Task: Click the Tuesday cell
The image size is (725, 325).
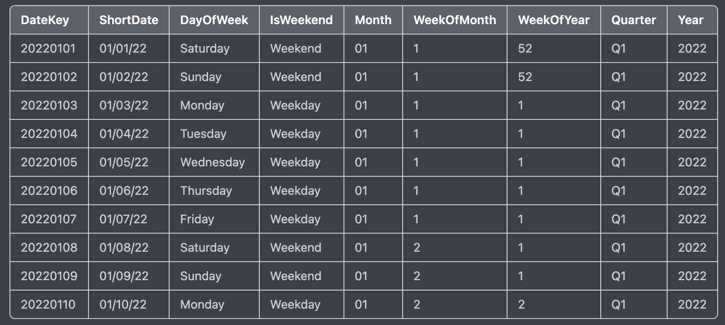Action: click(x=203, y=134)
